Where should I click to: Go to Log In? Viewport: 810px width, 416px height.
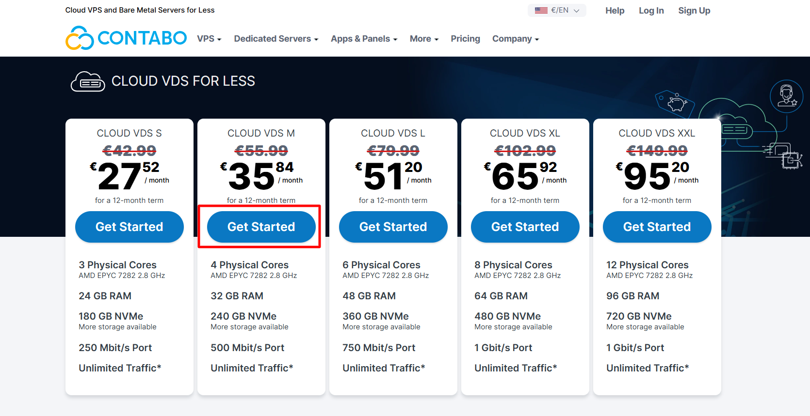coord(651,11)
